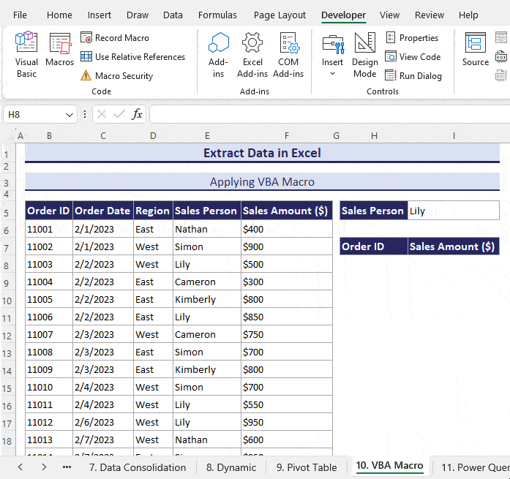Toggle Use Relative References
510x479 pixels.
[132, 57]
